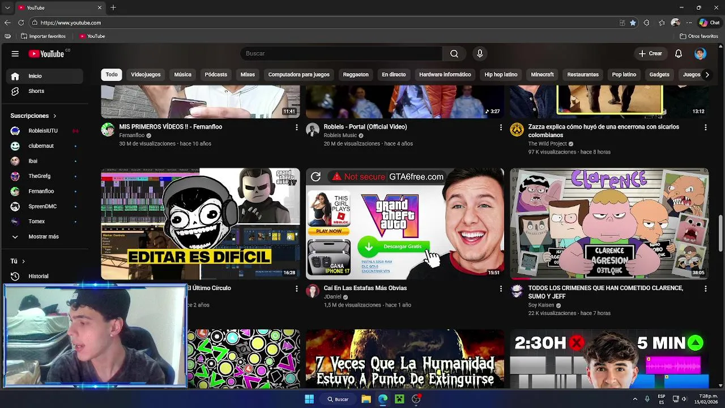The image size is (725, 408).
Task: Open YouTube bookmark in favorites bar
Action: pyautogui.click(x=92, y=36)
